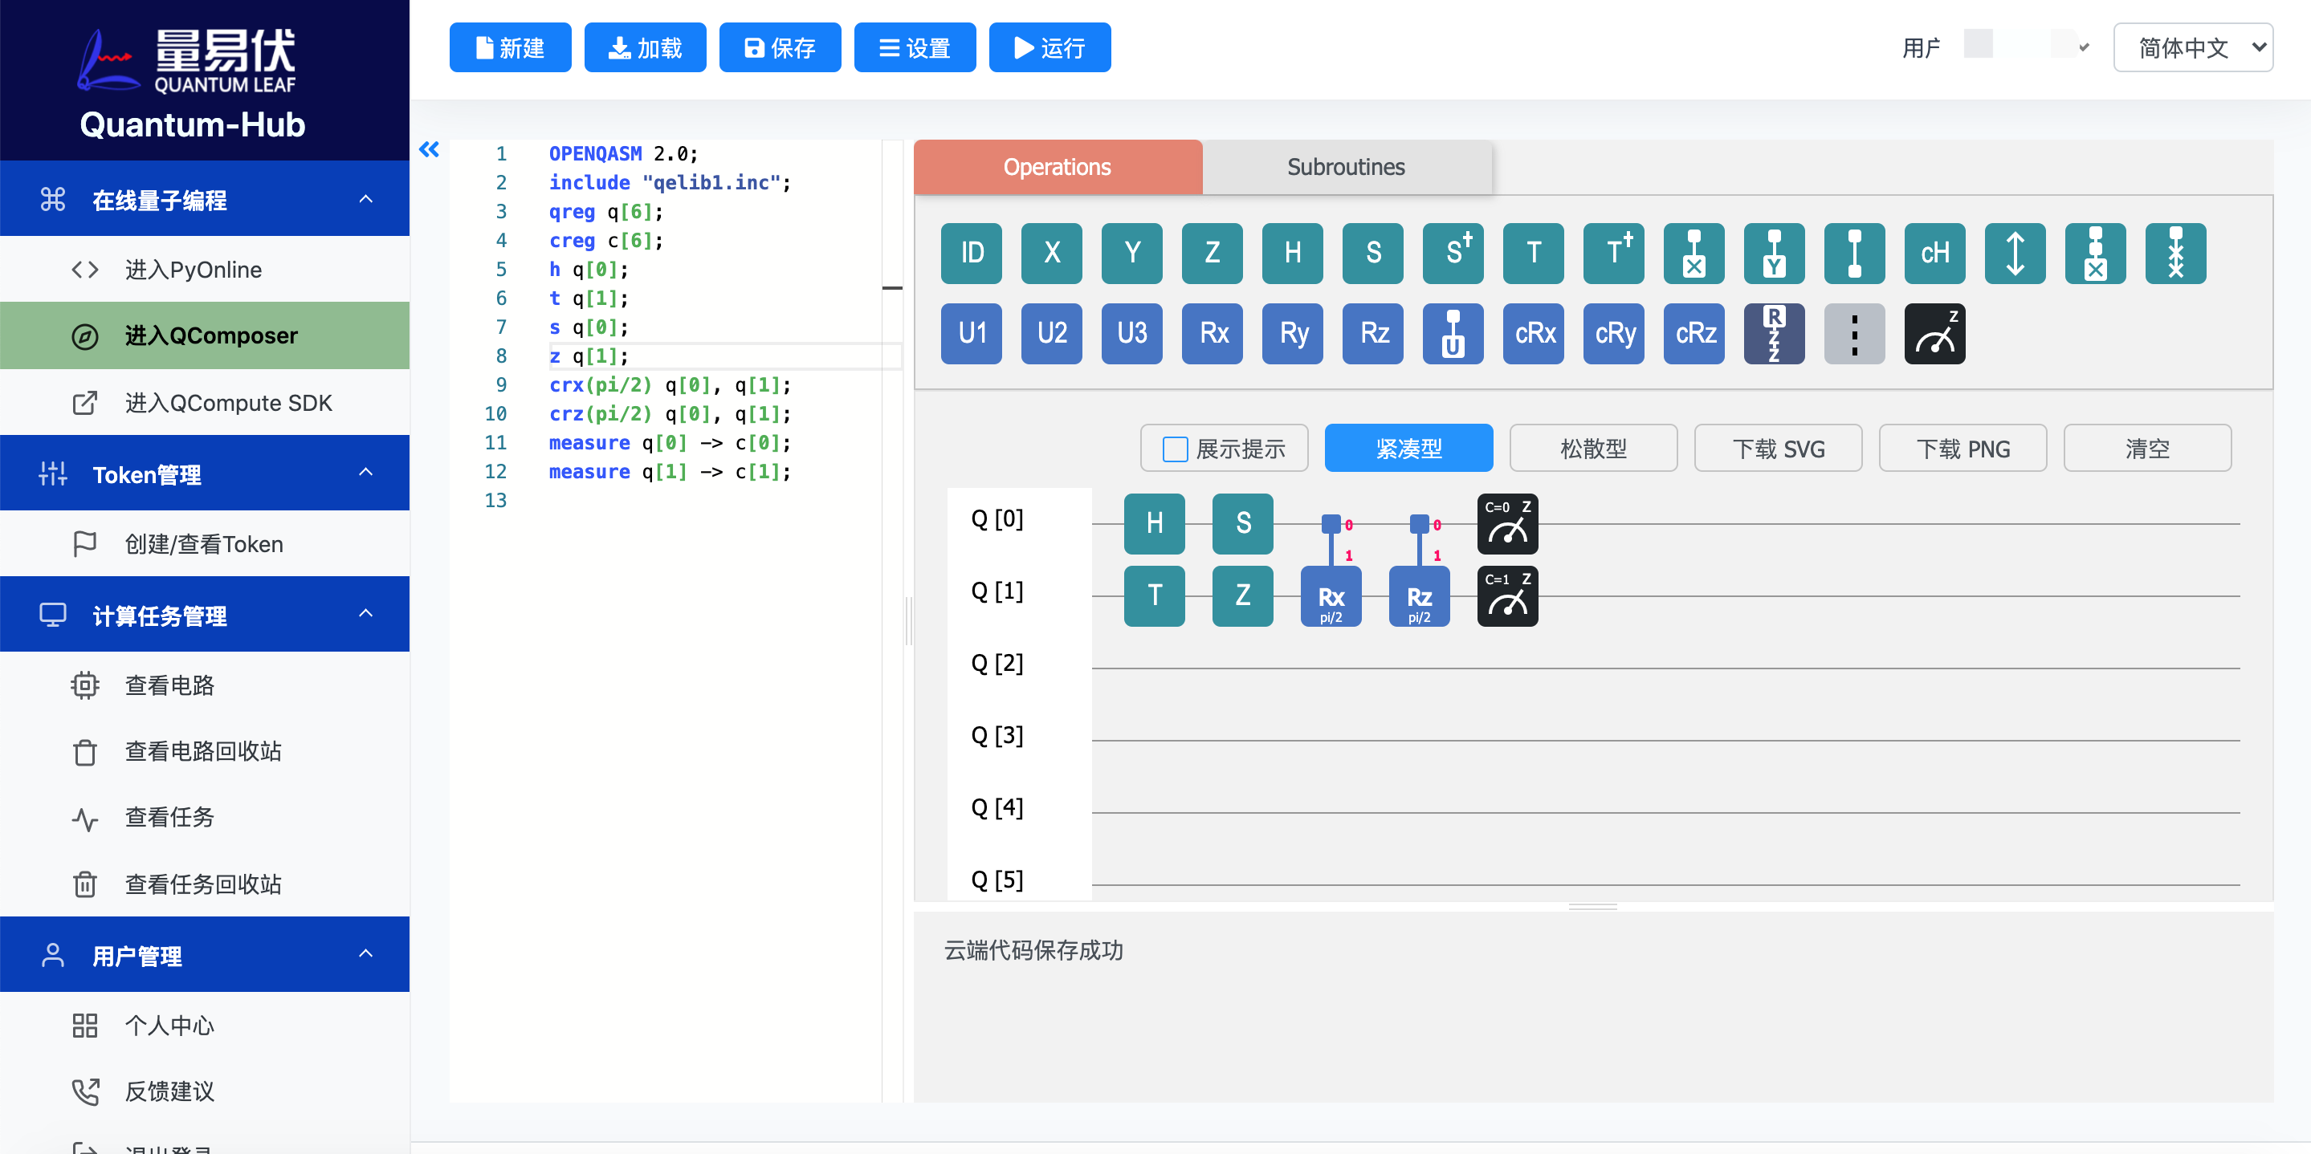2311x1154 pixels.
Task: Open 查看电路 in the sidebar
Action: [205, 685]
